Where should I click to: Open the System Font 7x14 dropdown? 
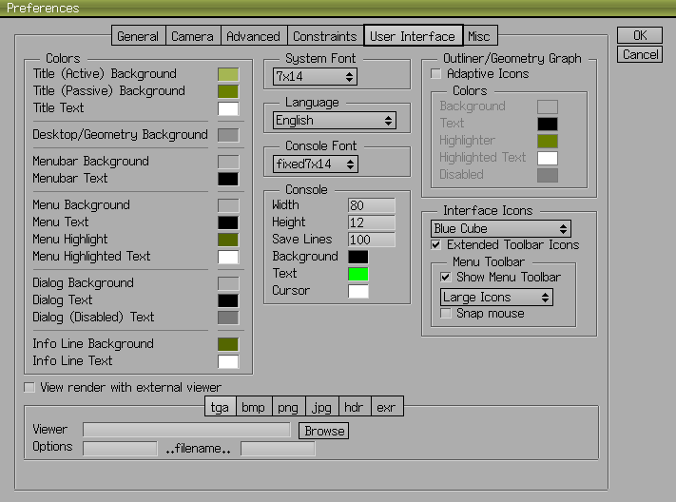[315, 77]
